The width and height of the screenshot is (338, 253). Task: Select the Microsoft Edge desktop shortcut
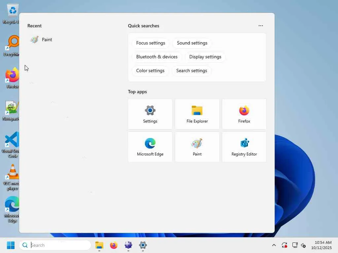tap(12, 210)
